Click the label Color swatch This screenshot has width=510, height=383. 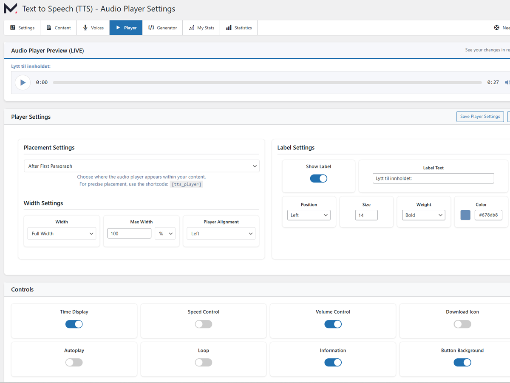tap(465, 215)
